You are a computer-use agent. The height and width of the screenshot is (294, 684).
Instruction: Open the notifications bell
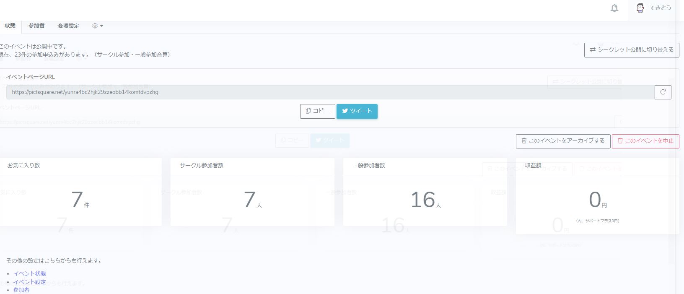(614, 8)
